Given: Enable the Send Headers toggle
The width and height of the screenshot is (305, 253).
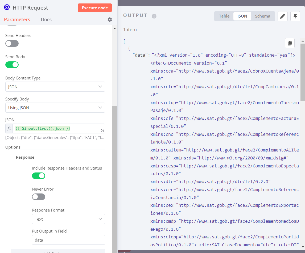Looking at the screenshot, I should pos(12,43).
